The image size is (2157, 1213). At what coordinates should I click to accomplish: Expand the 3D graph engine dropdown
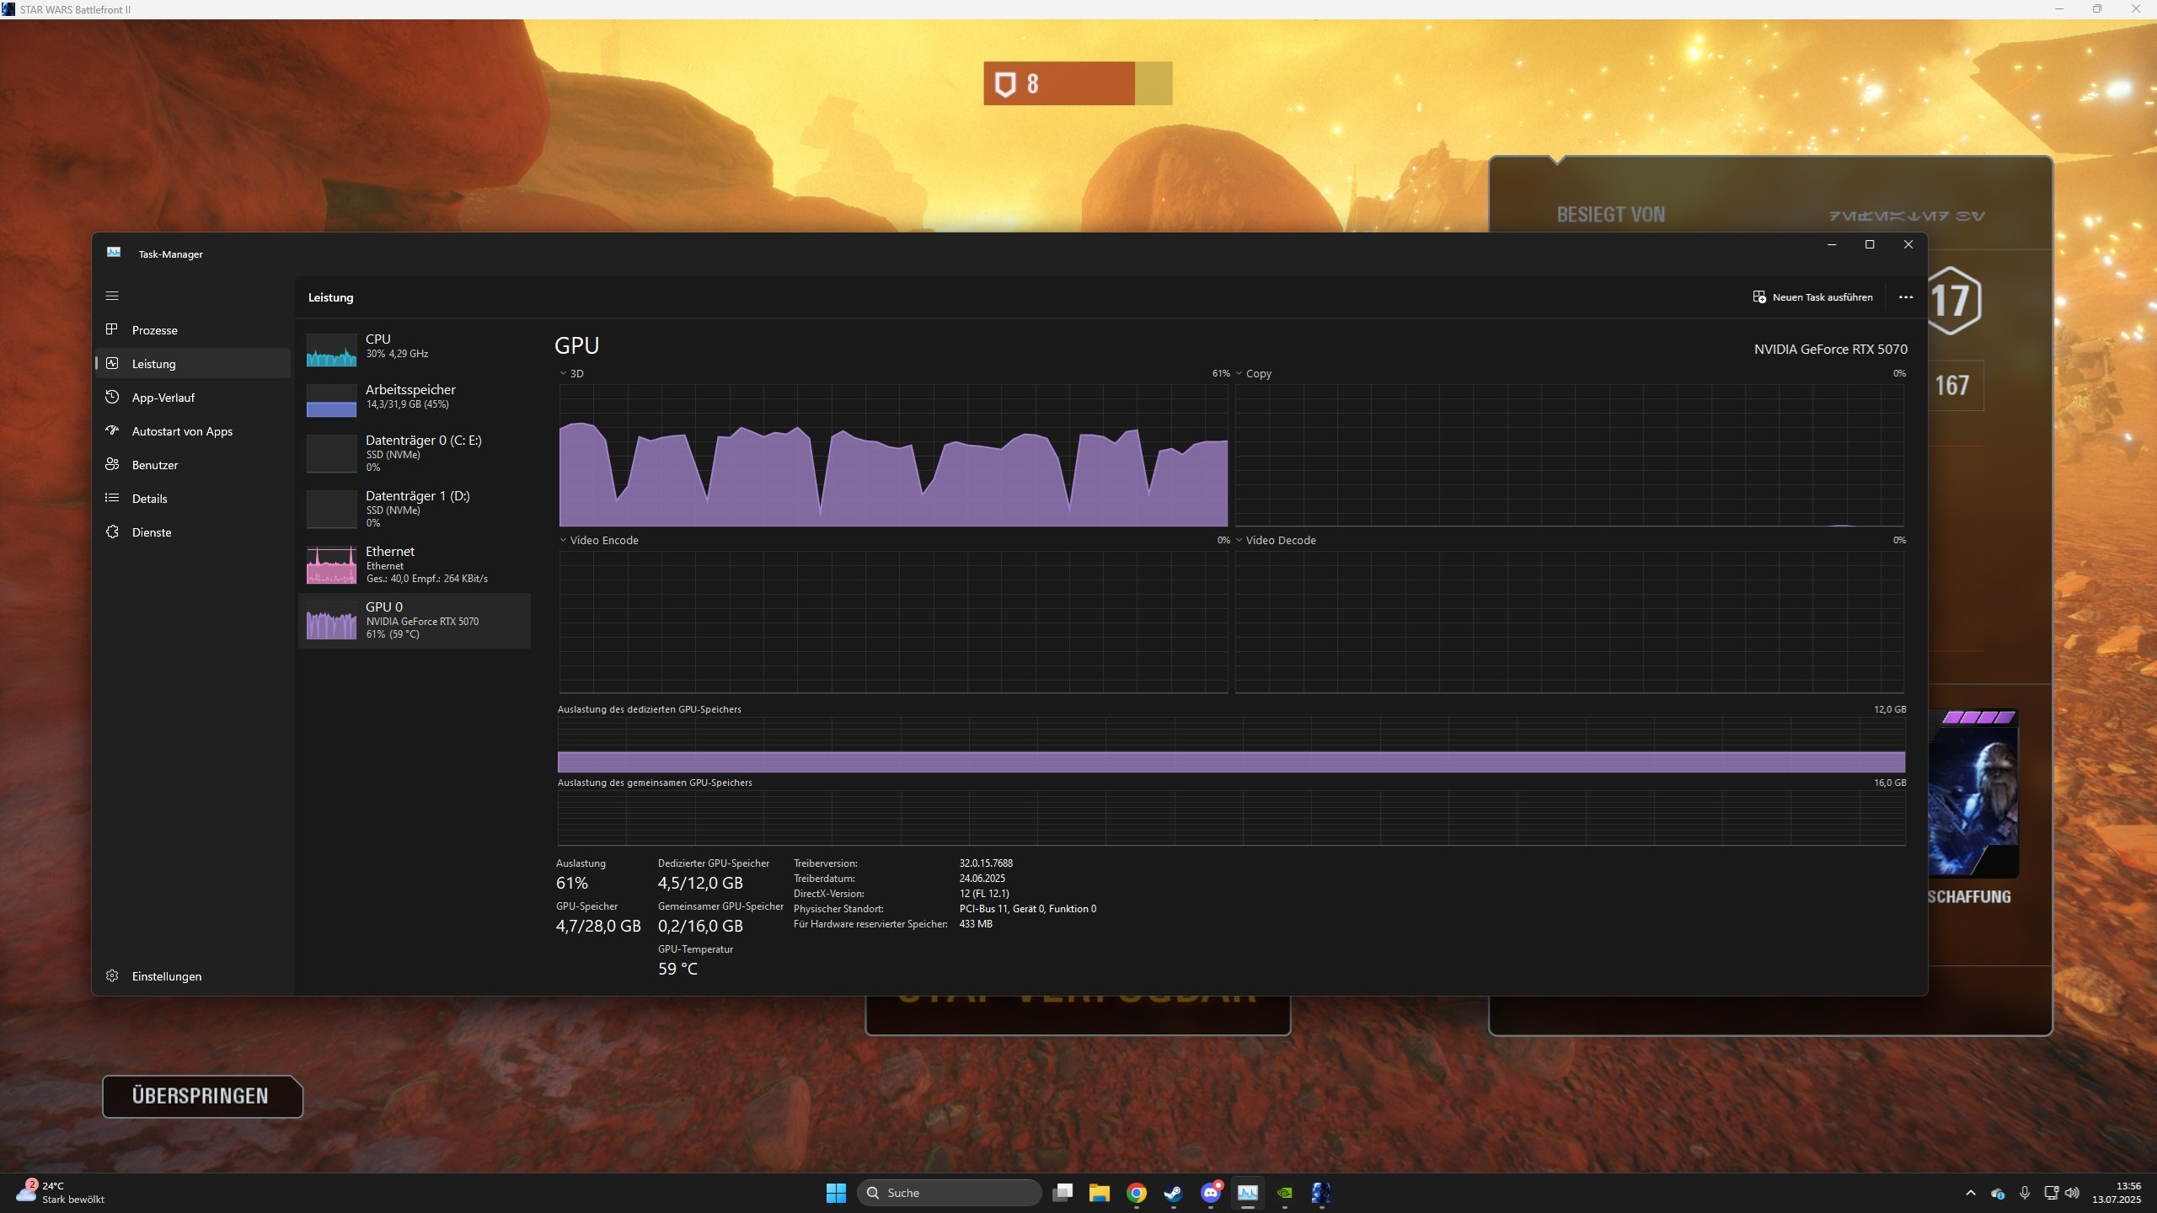(x=571, y=373)
